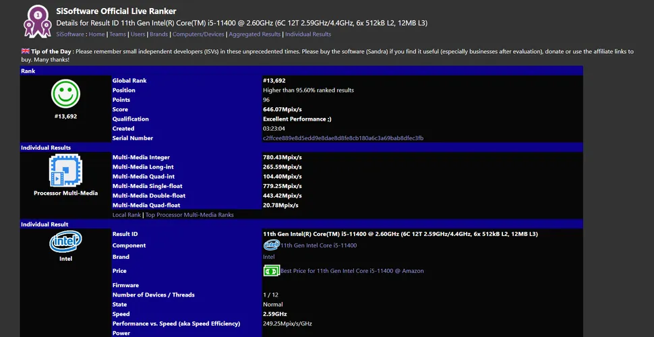Click the Created time 03:23:04
The height and width of the screenshot is (337, 654).
pyautogui.click(x=274, y=129)
